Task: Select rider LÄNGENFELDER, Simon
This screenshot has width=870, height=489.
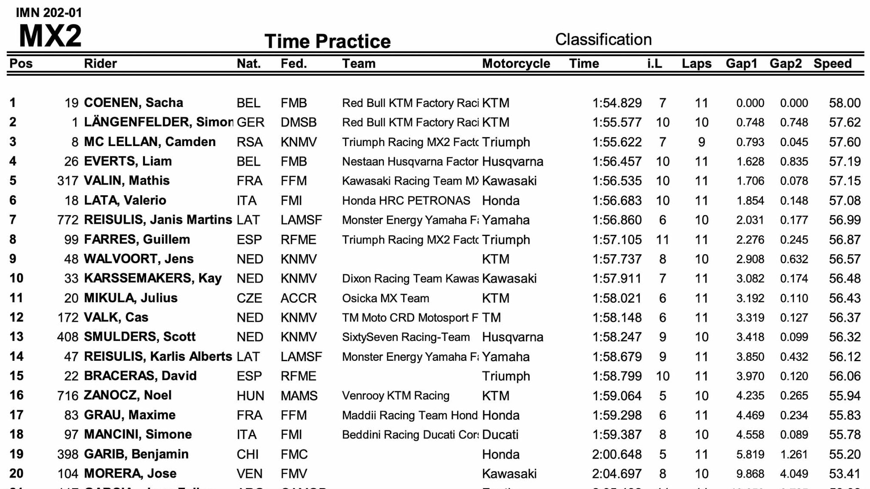Action: point(158,122)
